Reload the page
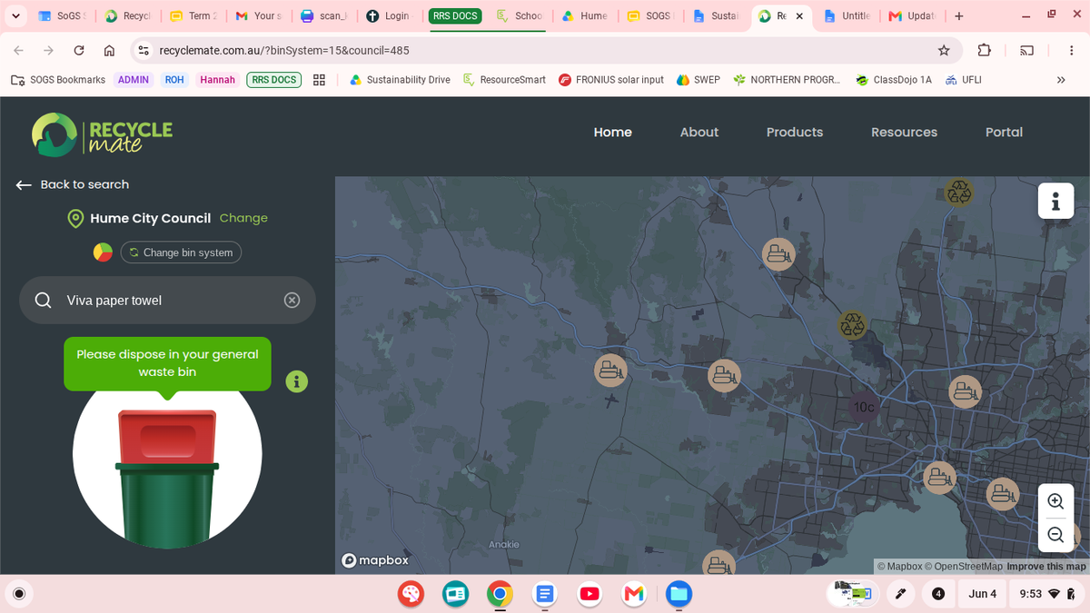This screenshot has height=613, width=1090. 79,51
